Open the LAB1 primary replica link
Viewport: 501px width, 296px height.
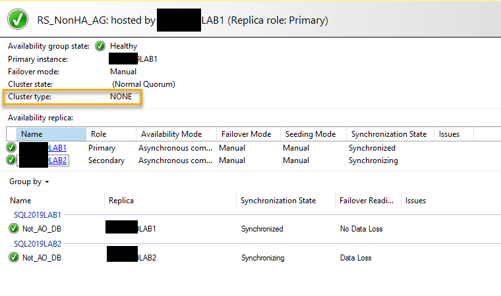pos(57,148)
